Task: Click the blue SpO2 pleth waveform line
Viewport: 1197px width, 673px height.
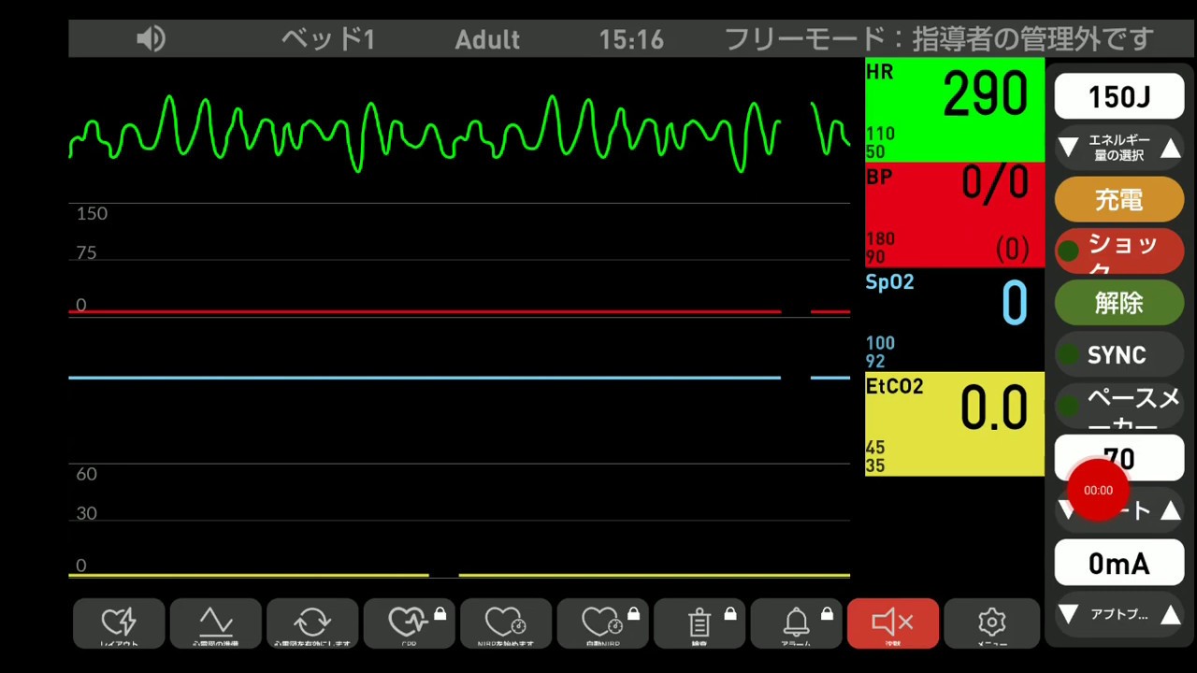Action: [459, 378]
